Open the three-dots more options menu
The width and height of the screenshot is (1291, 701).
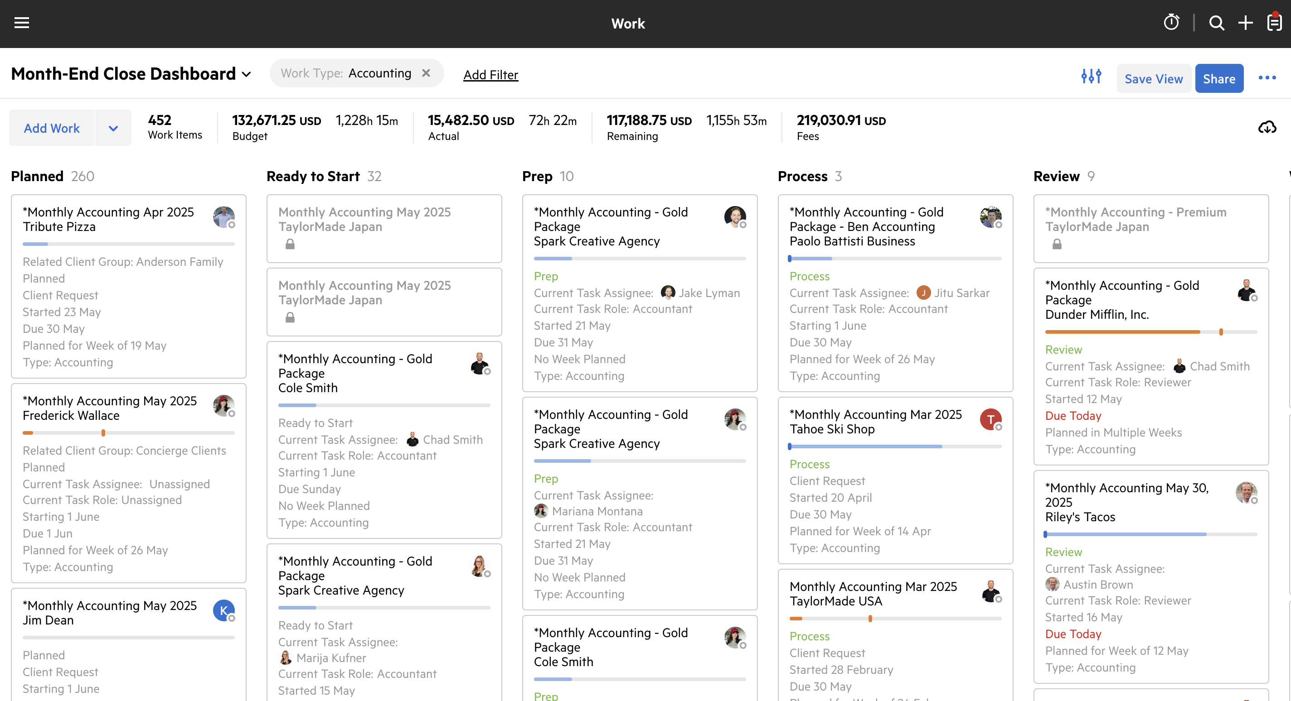pos(1267,78)
